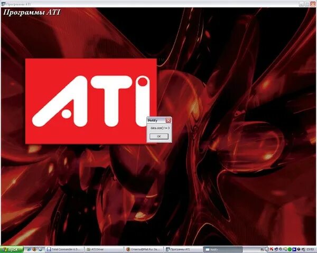317x253 pixels.
Task: Launch Firefox from the quick launch bar
Action: [34, 249]
